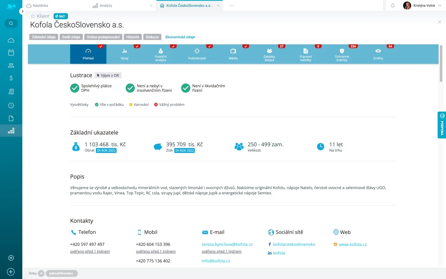Click the notification bell icon
Image resolution: width=446 pixels, height=279 pixels.
tap(393, 6)
